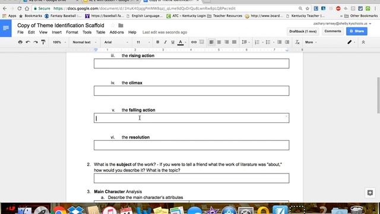Justify the text
The width and height of the screenshot is (380, 214).
(x=234, y=42)
